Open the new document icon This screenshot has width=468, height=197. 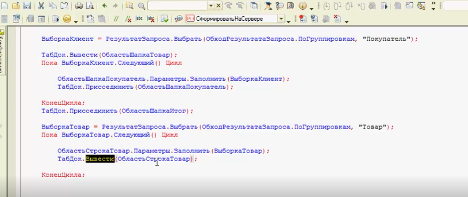[x=4, y=6]
